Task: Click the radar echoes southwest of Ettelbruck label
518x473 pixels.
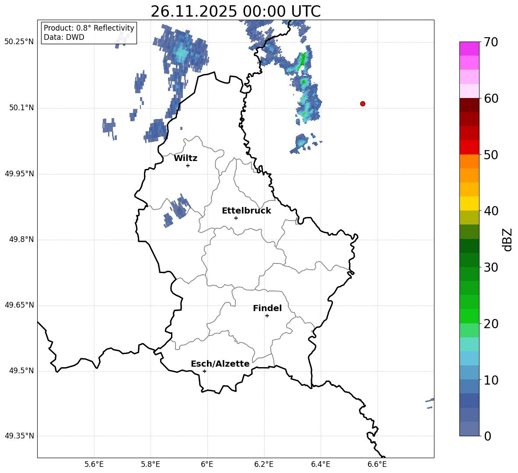Action: pyautogui.click(x=177, y=210)
